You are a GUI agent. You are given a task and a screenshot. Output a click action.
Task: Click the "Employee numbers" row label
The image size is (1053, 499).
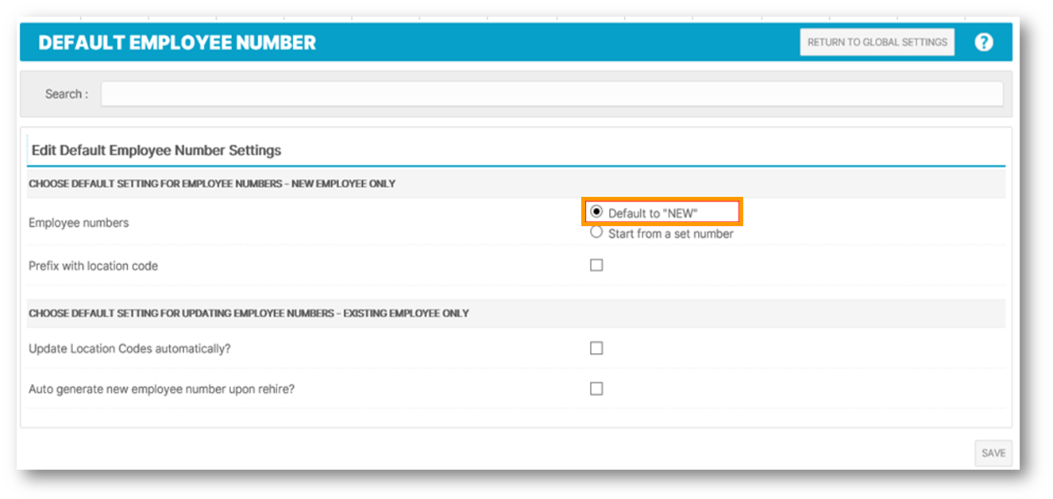pos(79,223)
